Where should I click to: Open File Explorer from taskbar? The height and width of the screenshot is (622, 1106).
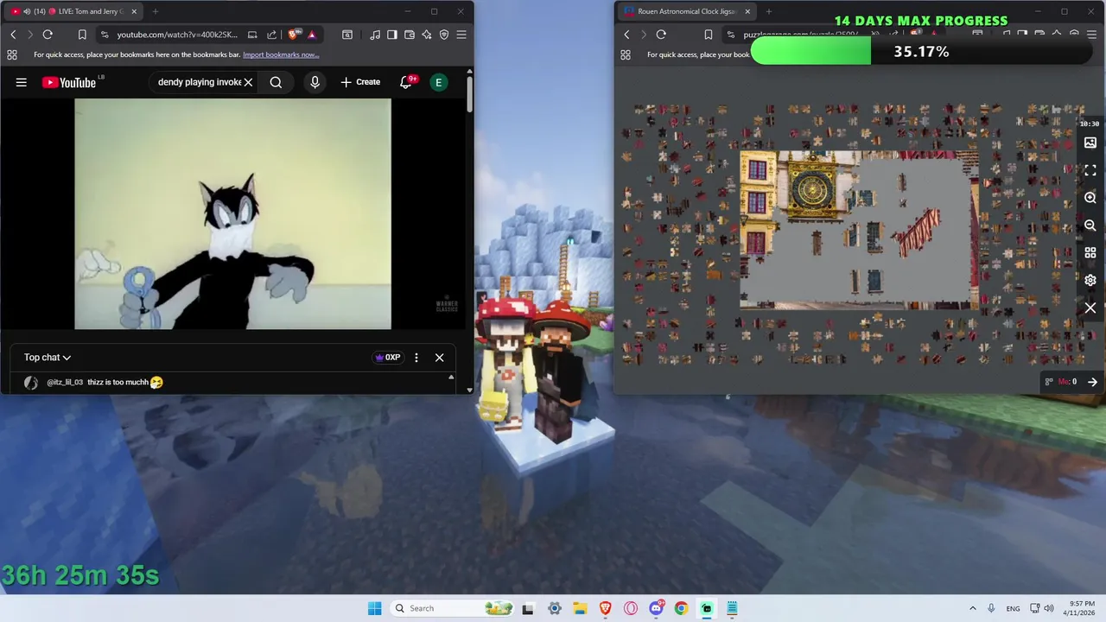click(580, 608)
